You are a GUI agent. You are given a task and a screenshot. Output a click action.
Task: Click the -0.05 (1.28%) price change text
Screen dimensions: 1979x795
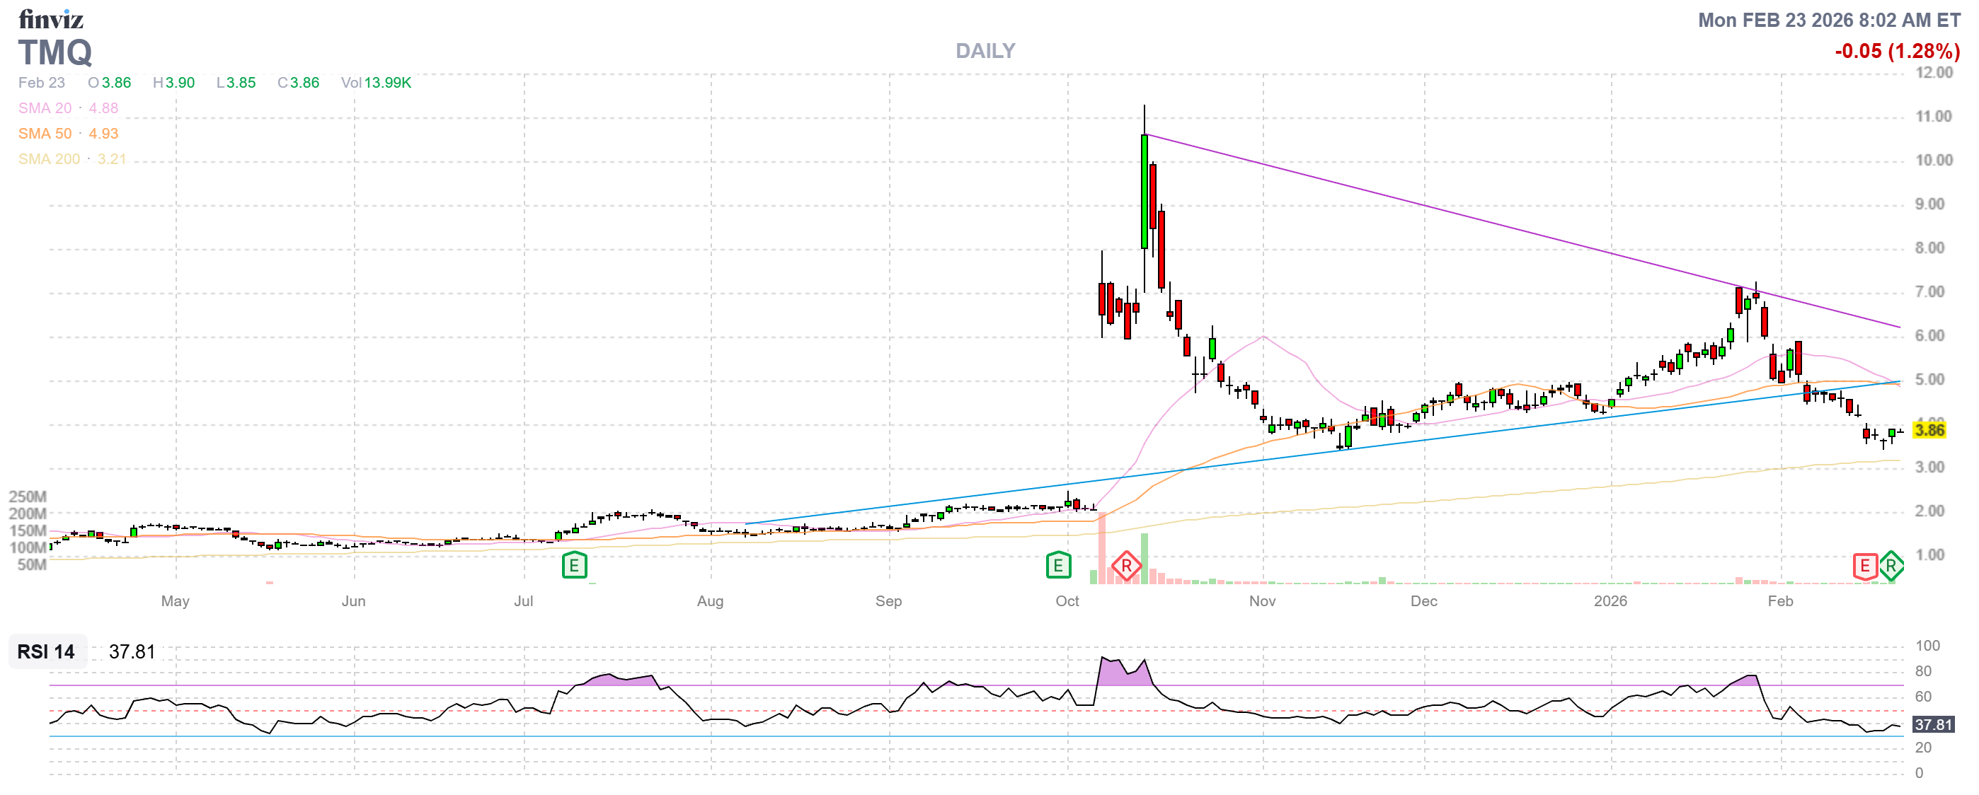pyautogui.click(x=1897, y=51)
